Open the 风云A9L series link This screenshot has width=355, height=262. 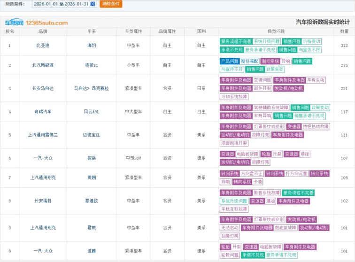(92, 112)
